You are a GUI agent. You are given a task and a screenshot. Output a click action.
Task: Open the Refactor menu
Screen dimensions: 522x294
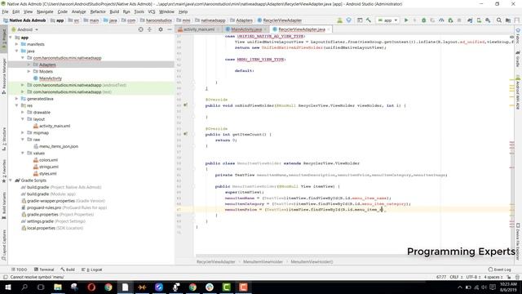pos(98,11)
